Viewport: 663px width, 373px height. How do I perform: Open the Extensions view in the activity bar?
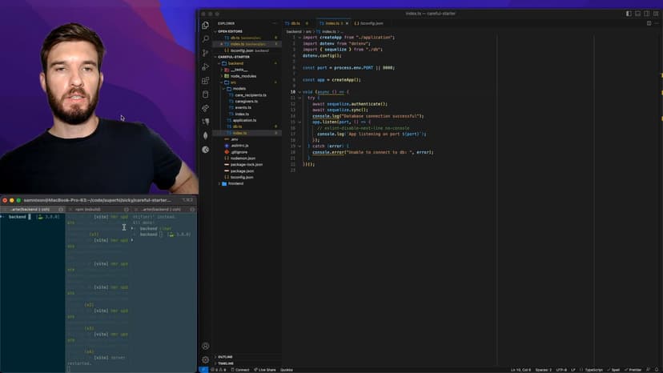(x=206, y=81)
